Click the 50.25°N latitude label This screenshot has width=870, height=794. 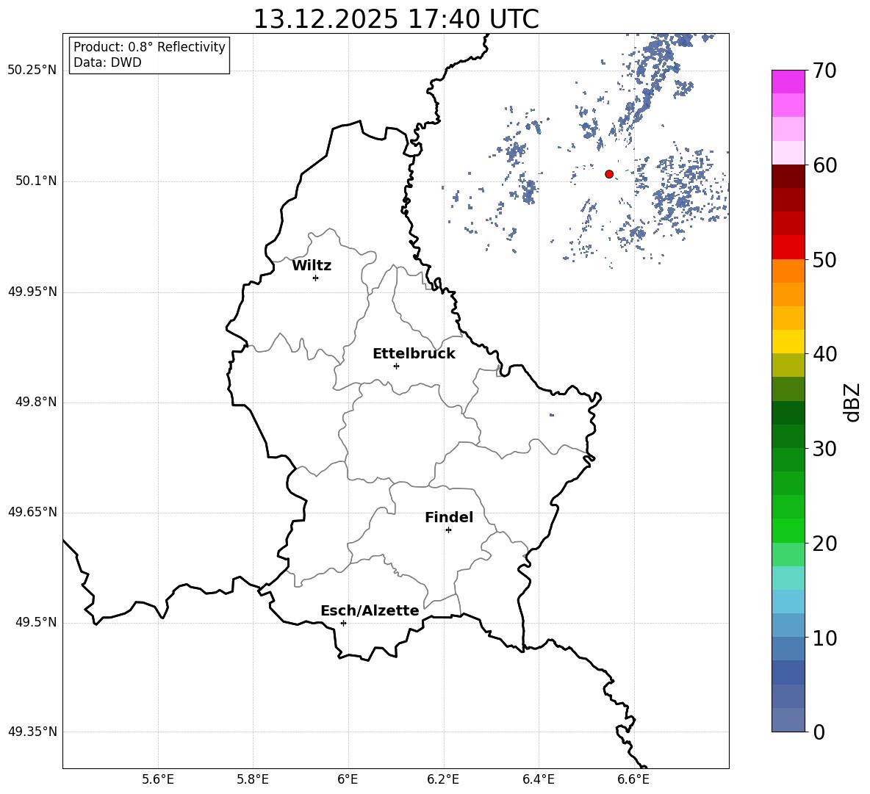(32, 71)
